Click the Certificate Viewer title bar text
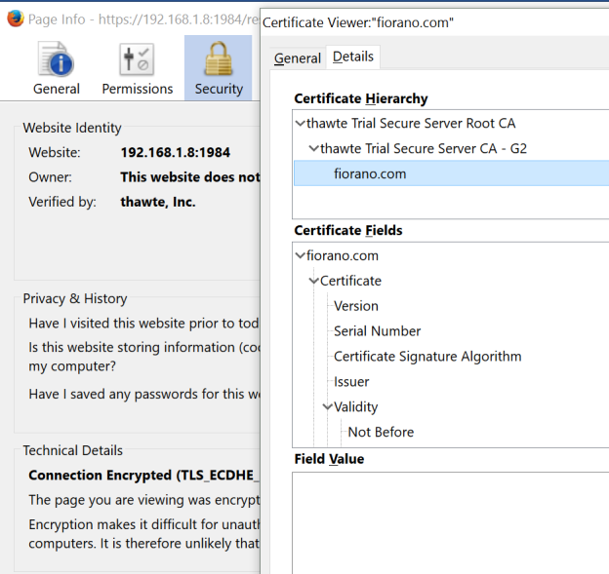Image resolution: width=609 pixels, height=574 pixels. (358, 22)
